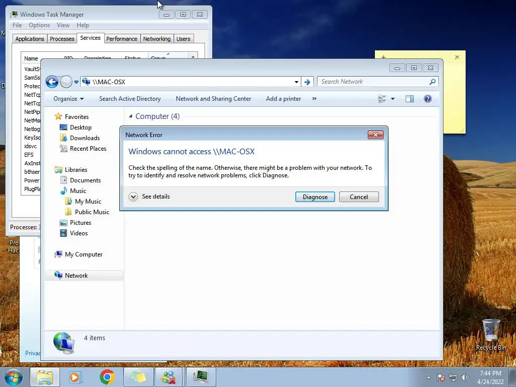Switch to Performance tab in Task Manager
The image size is (516, 387).
[x=121, y=39]
